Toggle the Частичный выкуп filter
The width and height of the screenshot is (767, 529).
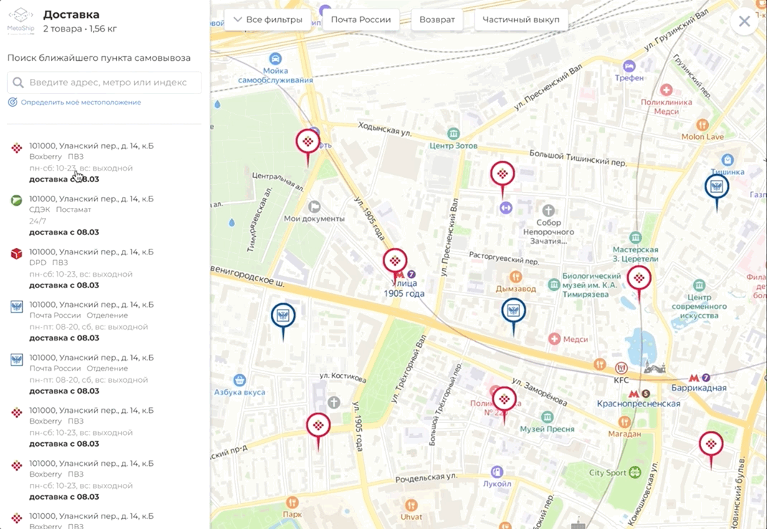pos(521,19)
